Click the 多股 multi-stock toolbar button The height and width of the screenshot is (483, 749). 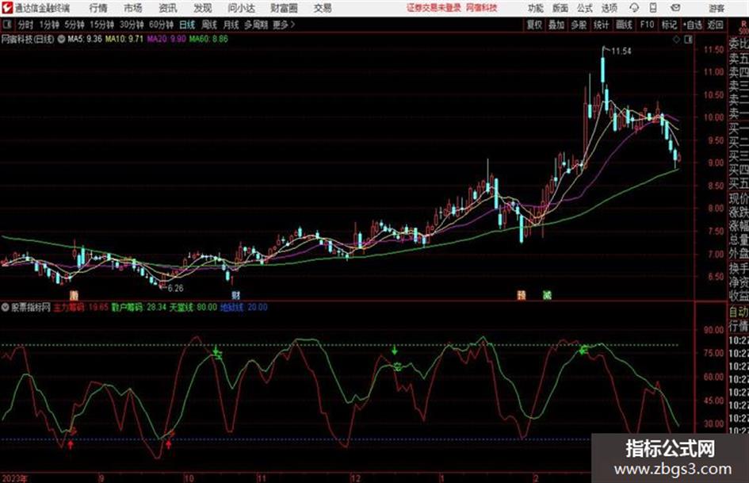[x=579, y=25]
